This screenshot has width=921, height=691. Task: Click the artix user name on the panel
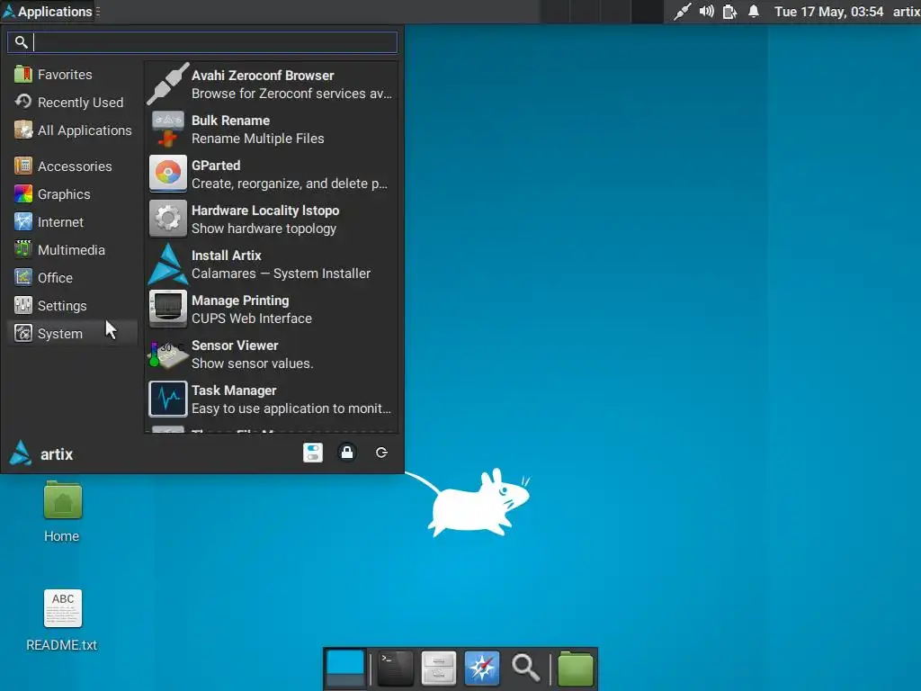pyautogui.click(x=907, y=12)
